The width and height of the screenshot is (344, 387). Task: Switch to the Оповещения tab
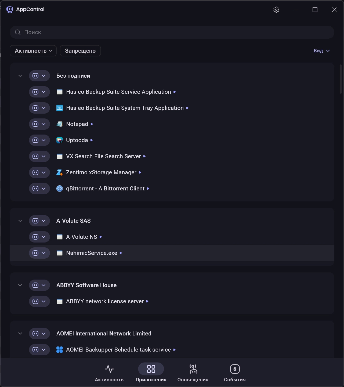point(193,373)
